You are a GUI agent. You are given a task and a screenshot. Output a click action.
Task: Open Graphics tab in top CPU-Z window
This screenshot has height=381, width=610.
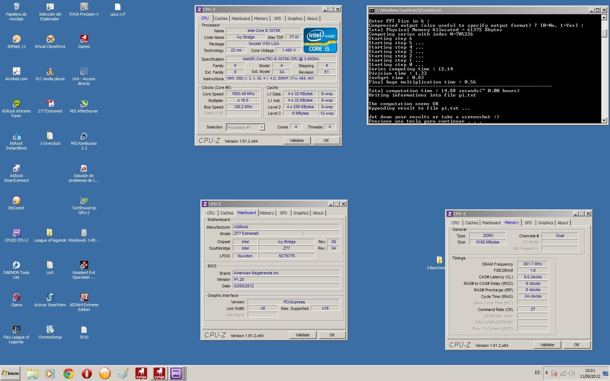tap(295, 19)
